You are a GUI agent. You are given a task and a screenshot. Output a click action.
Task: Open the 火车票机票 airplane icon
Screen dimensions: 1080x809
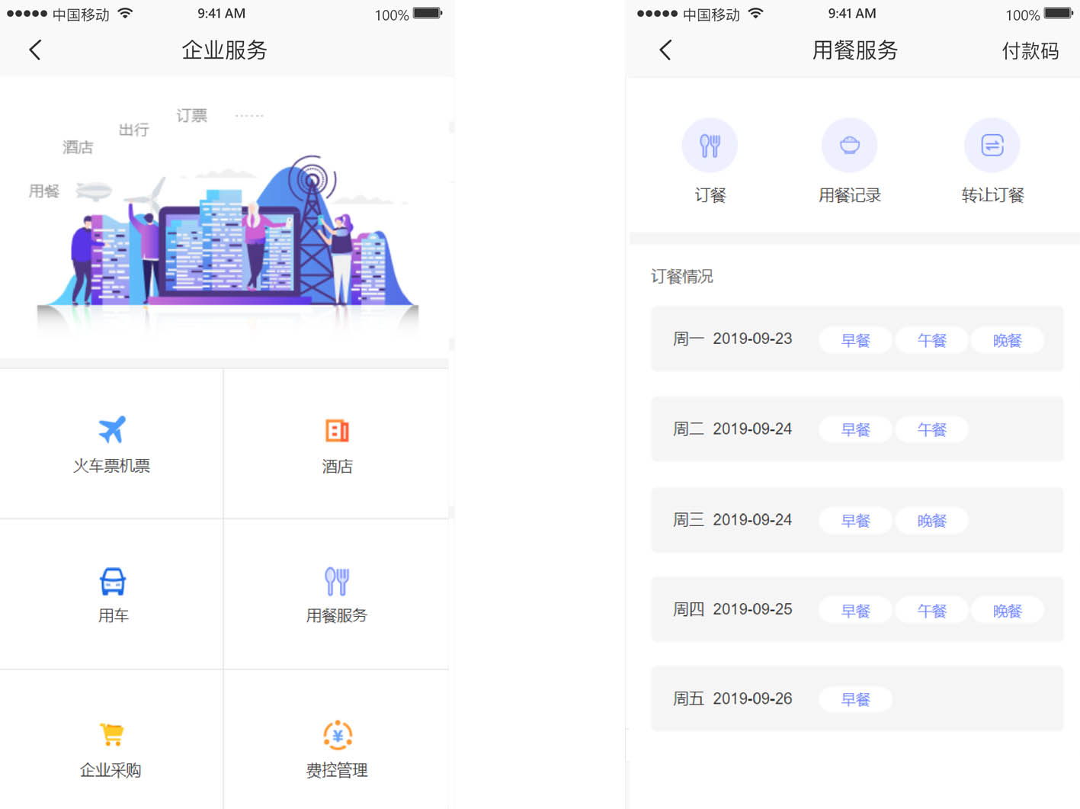112,429
